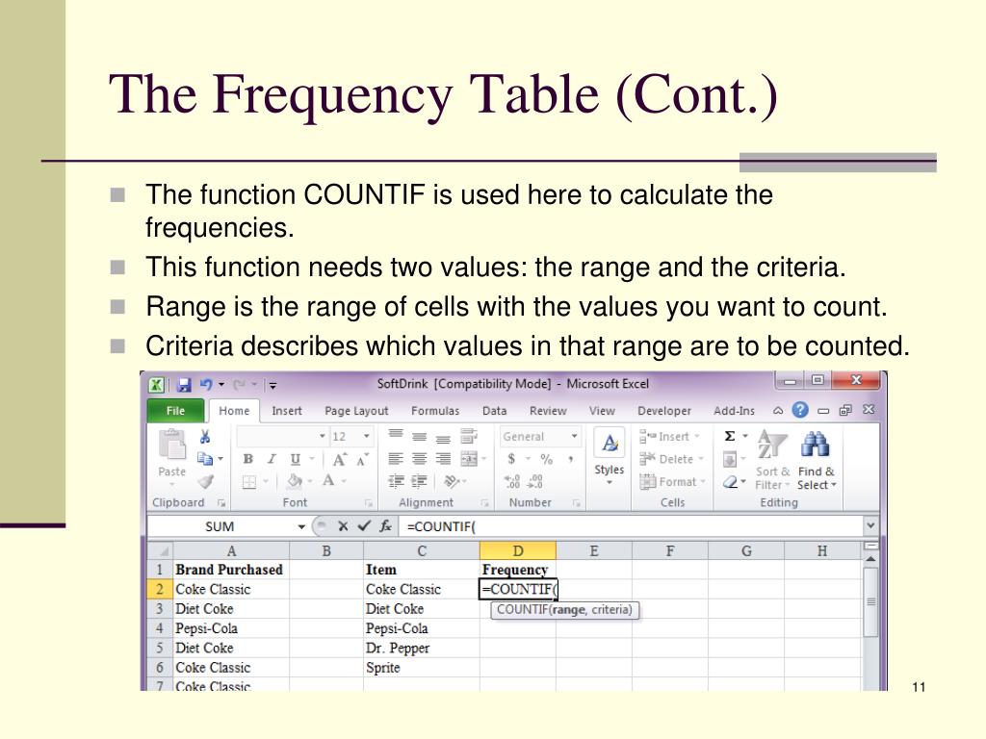
Task: Open the Styles dropdown
Action: click(610, 456)
